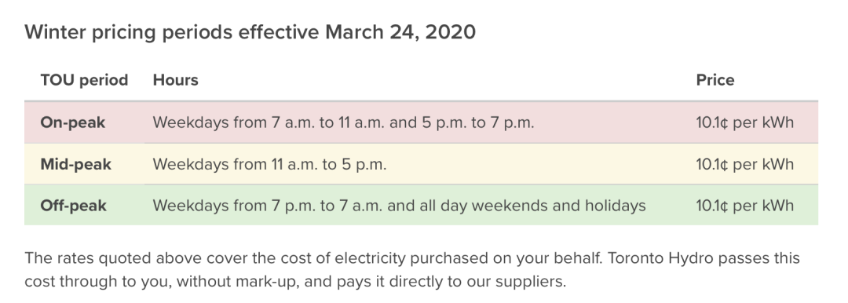Select the On-peak row label
The image size is (848, 303).
pyautogui.click(x=72, y=122)
